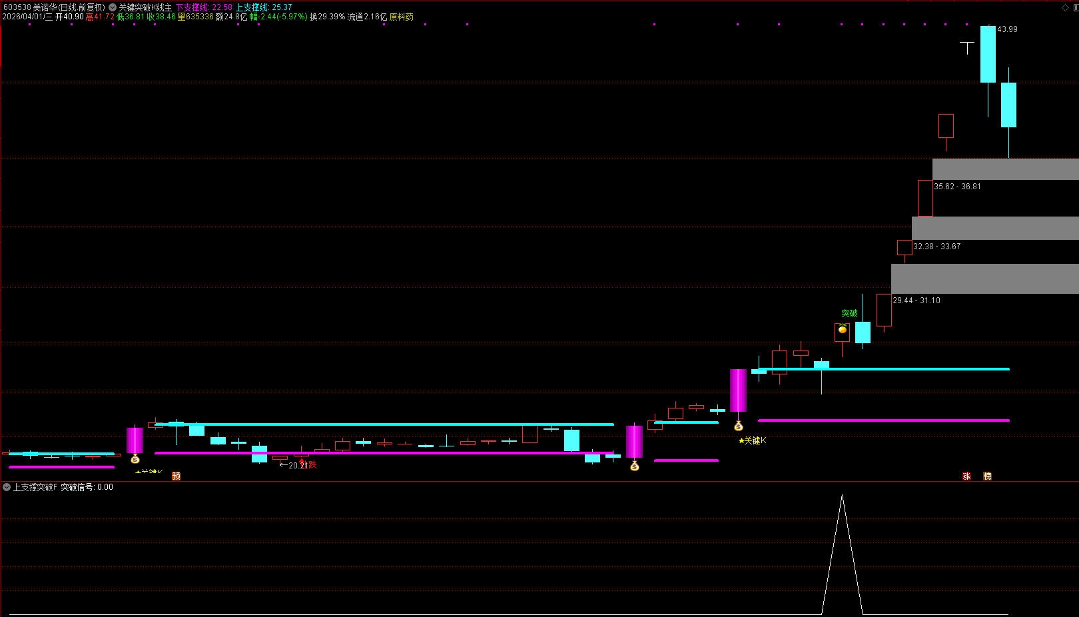Click the 上支撑线: 25.37 value
The height and width of the screenshot is (617, 1079).
pos(264,7)
